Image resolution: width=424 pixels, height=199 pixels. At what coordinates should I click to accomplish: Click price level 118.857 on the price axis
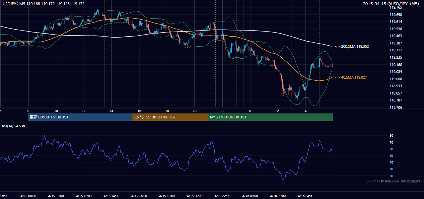pos(396,93)
